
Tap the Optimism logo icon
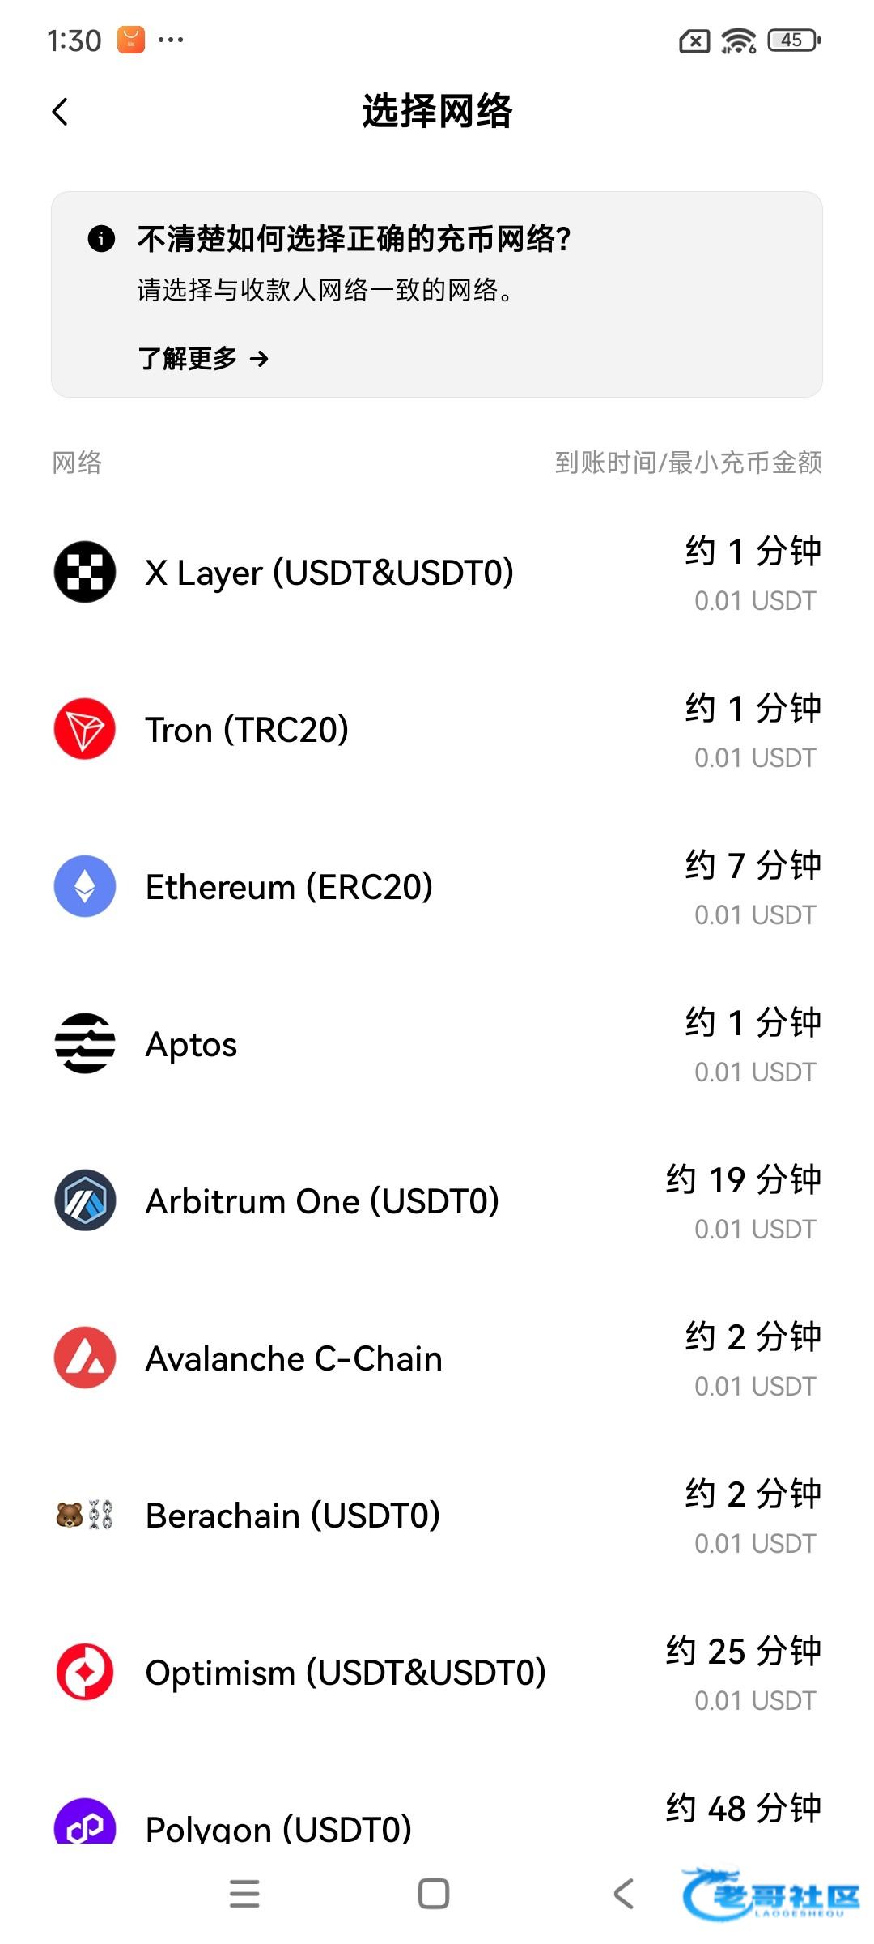pos(85,1672)
